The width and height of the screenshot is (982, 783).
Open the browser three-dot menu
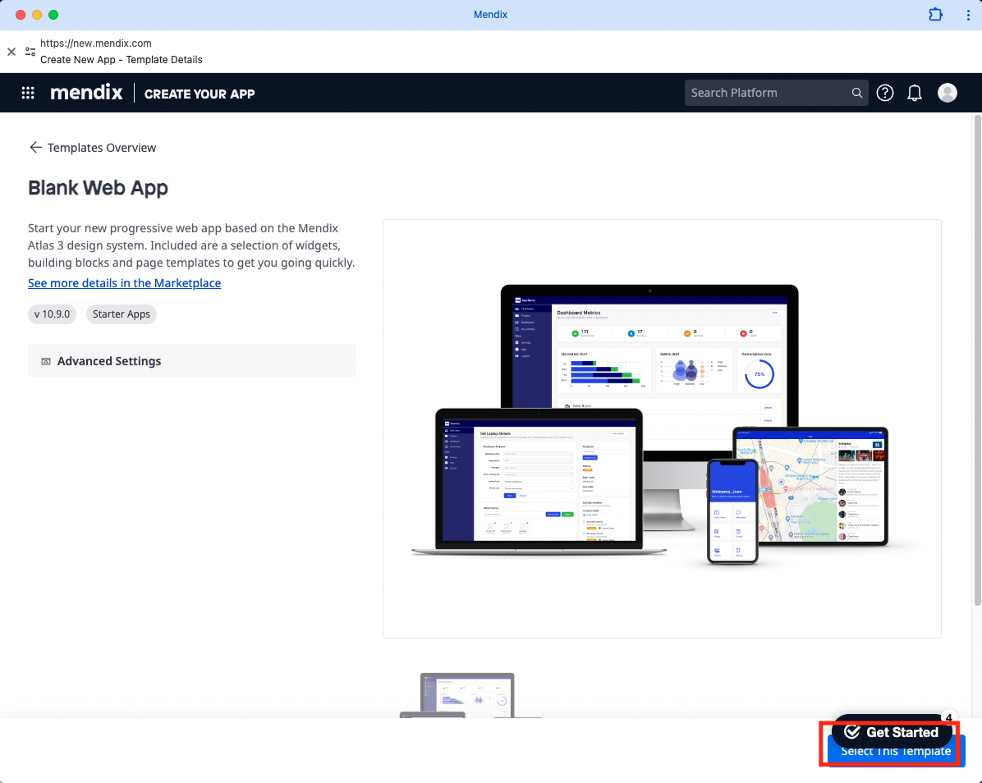tap(967, 15)
